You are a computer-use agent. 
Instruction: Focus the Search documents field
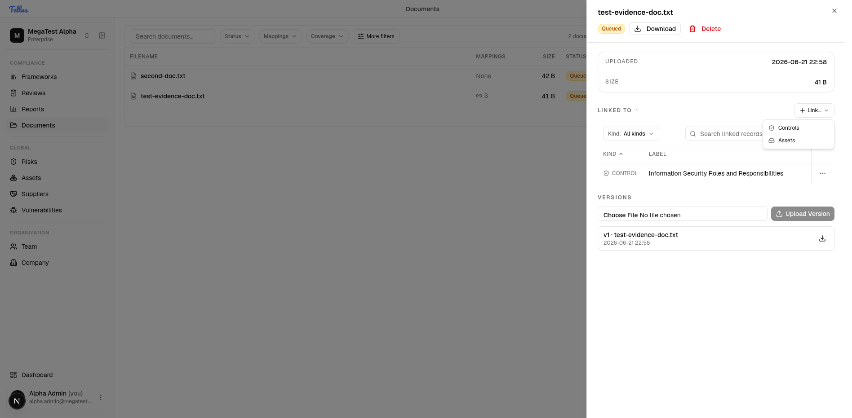click(173, 36)
